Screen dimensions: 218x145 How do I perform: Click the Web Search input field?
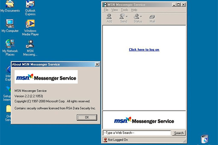pos(137,133)
